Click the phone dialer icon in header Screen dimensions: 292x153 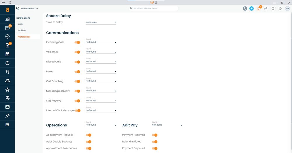[x=245, y=8]
